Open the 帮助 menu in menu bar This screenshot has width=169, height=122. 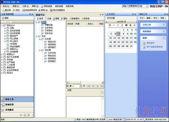click(35, 6)
